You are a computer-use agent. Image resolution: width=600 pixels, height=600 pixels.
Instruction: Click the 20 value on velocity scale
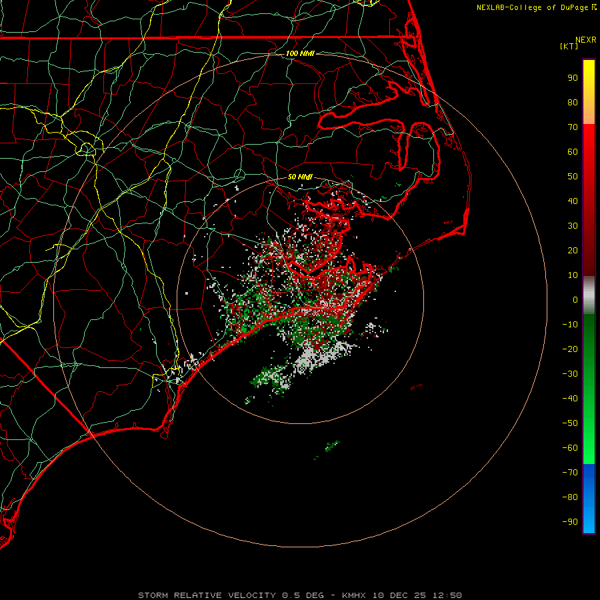[573, 251]
